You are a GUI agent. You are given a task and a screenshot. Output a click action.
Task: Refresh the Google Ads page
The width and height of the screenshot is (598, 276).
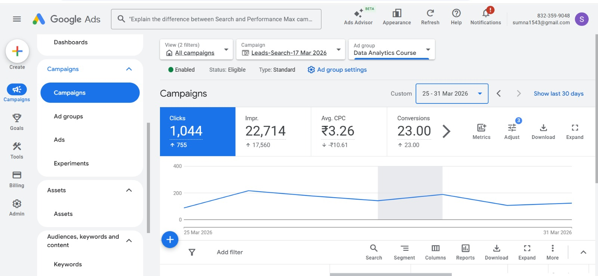click(430, 17)
